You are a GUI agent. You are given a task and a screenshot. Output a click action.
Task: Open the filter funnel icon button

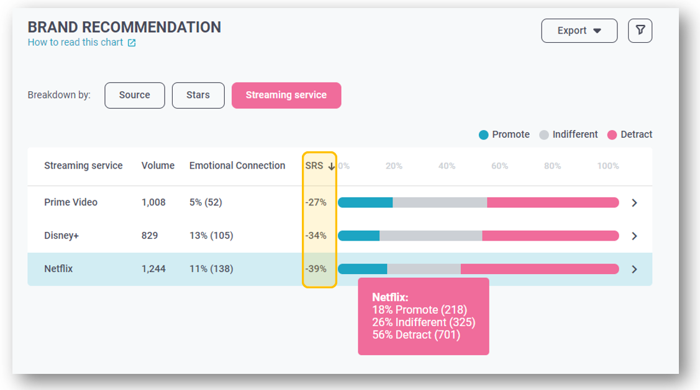[640, 31]
